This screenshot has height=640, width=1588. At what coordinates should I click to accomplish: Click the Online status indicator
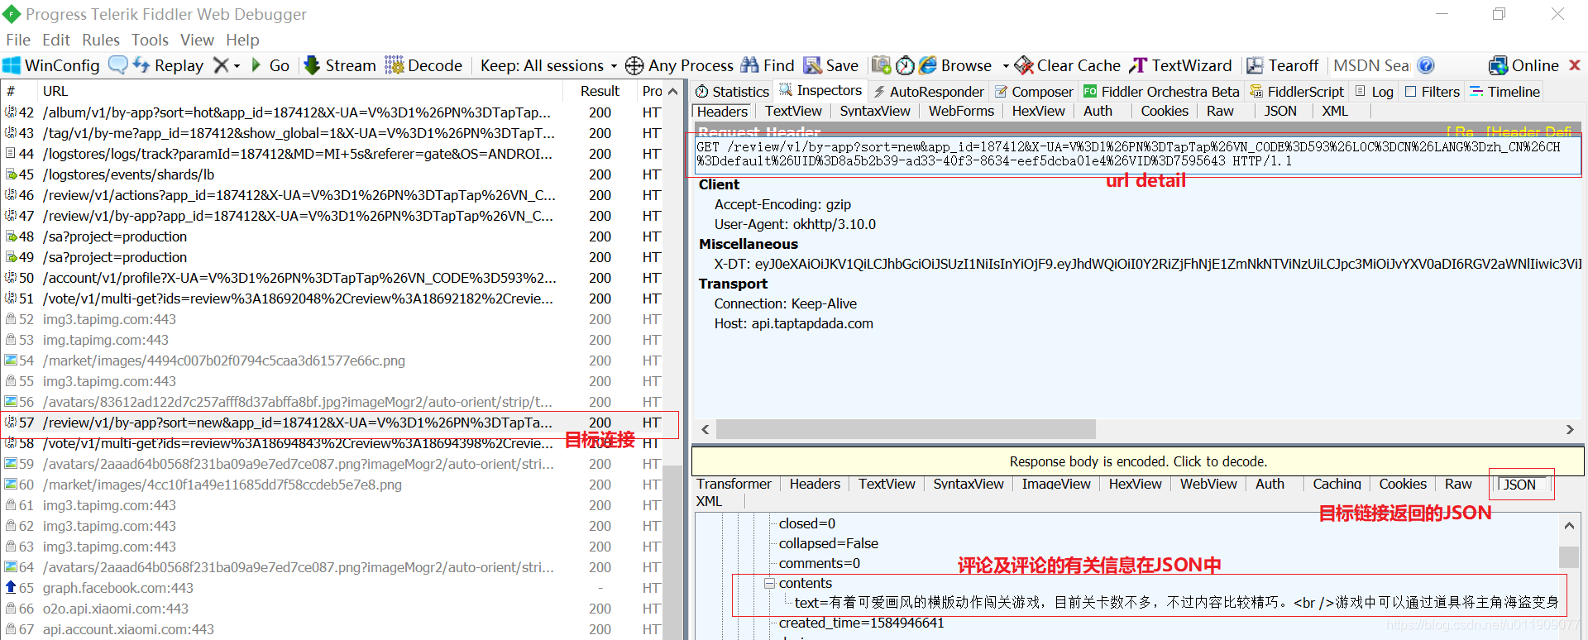[1523, 65]
